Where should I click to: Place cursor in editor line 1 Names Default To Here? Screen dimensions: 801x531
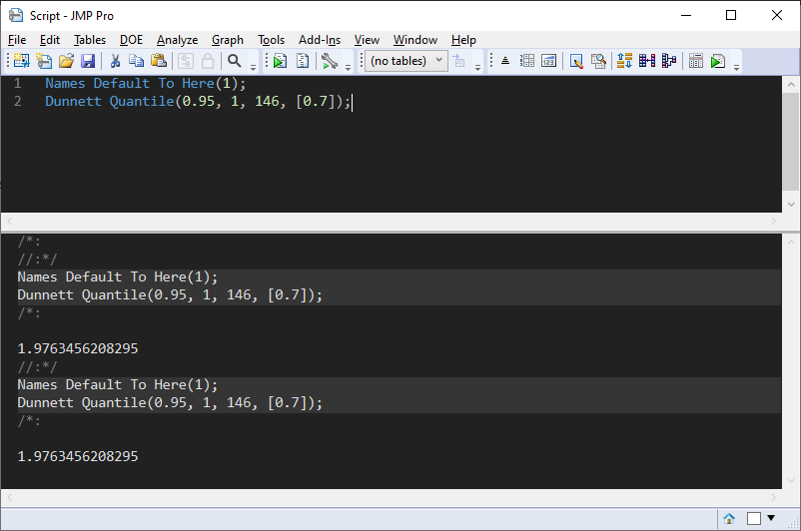pos(145,83)
